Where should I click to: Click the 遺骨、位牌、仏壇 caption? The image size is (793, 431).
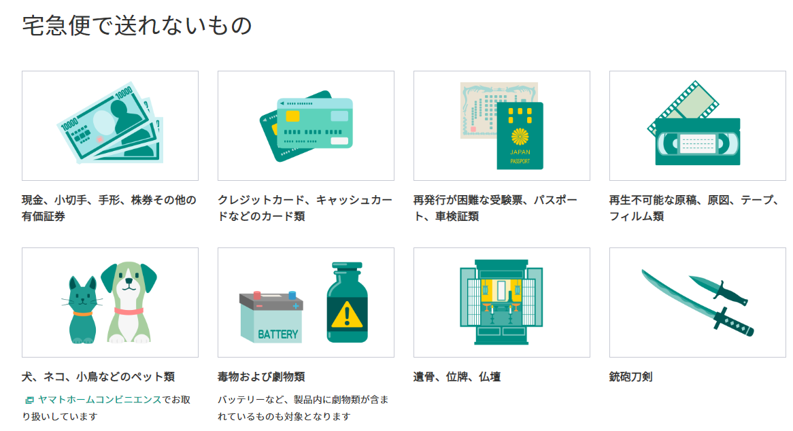coord(457,377)
